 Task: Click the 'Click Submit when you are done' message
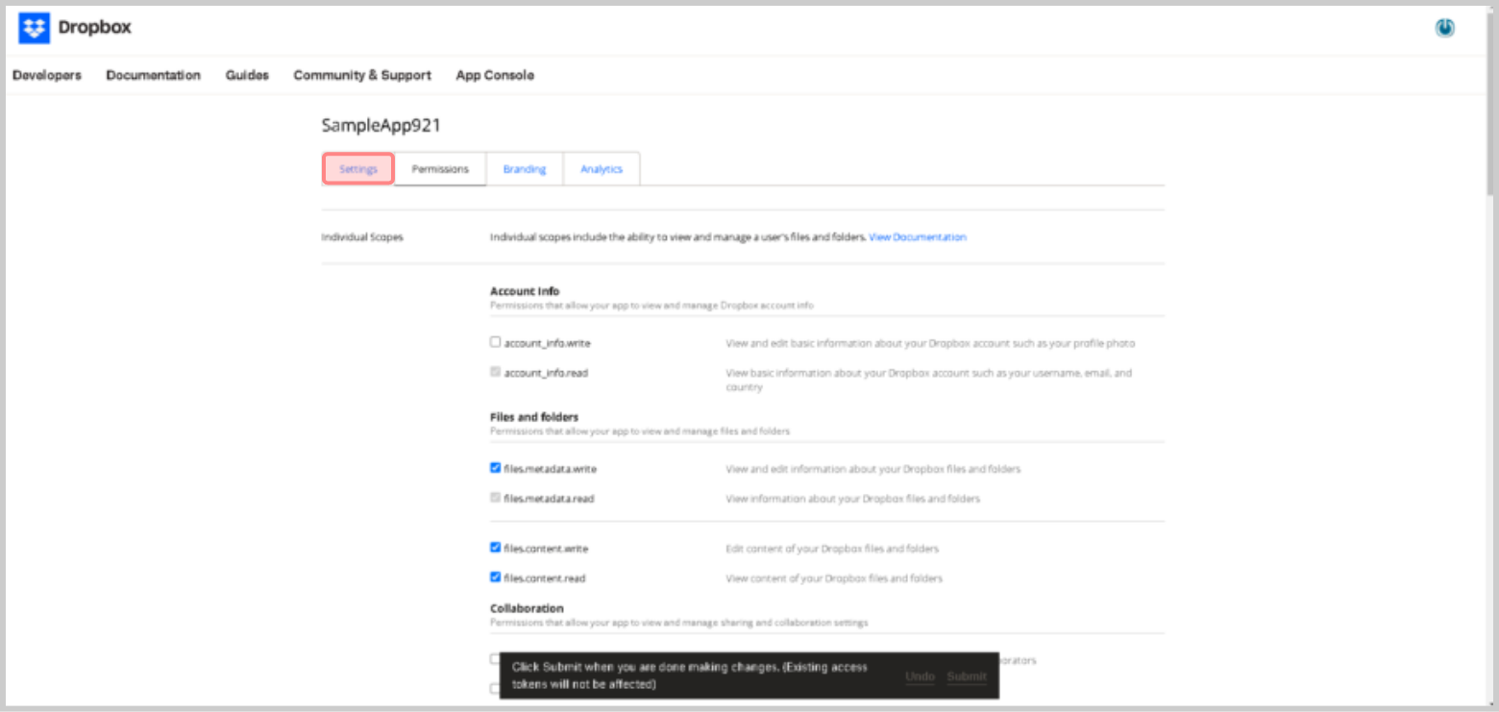(690, 675)
